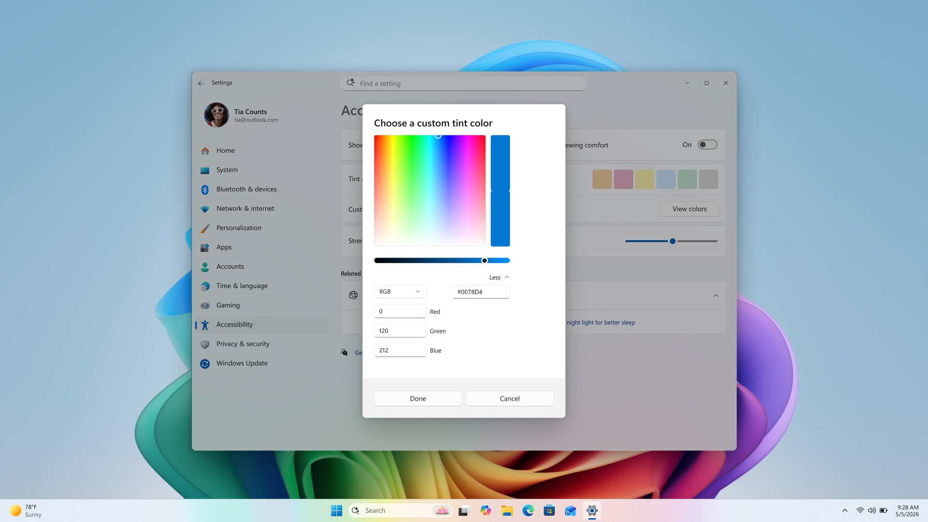Click the Find a setting search box
Viewport: 928px width, 522px height.
(x=464, y=83)
